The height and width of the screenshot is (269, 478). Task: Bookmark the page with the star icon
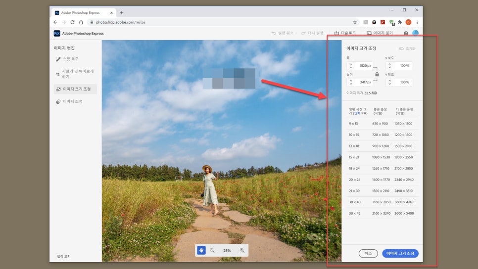355,22
